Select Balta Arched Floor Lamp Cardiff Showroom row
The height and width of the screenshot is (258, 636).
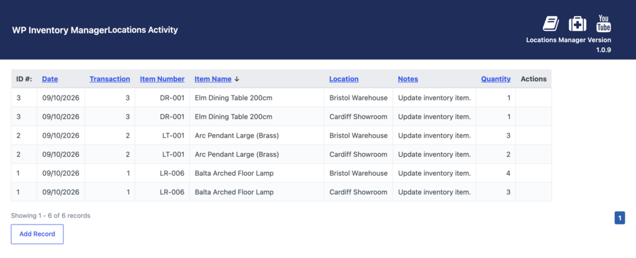tap(281, 192)
